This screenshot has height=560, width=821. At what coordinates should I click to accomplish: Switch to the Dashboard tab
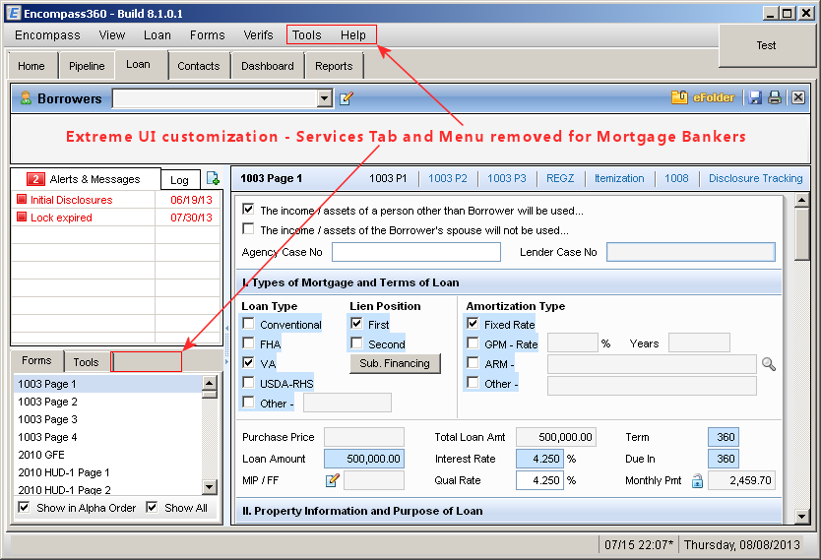point(268,66)
